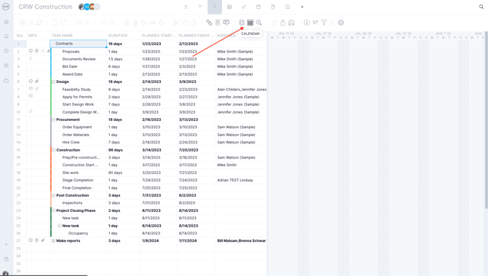Switch to the sheet view tab
Screen dimensions: 488x276
229,7
